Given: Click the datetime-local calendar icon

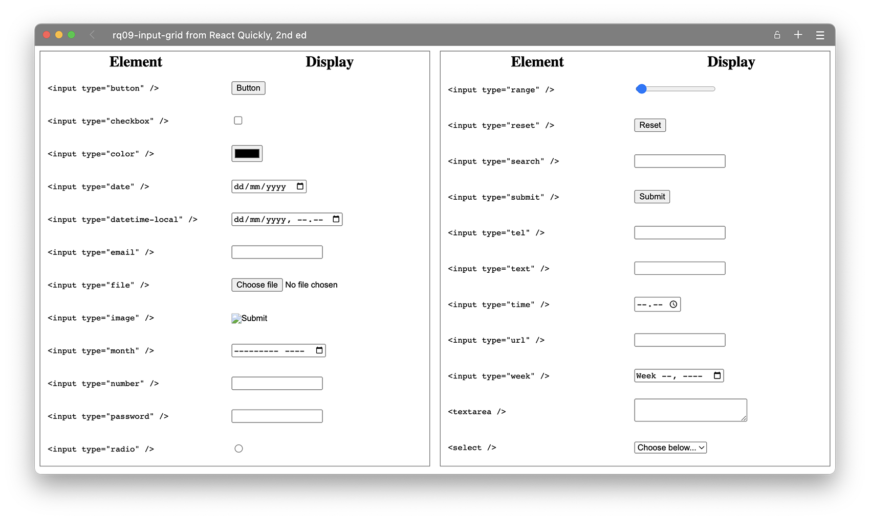Looking at the screenshot, I should point(336,219).
